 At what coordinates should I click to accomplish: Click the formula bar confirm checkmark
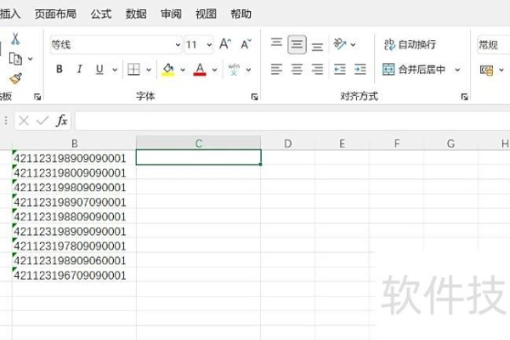point(42,121)
